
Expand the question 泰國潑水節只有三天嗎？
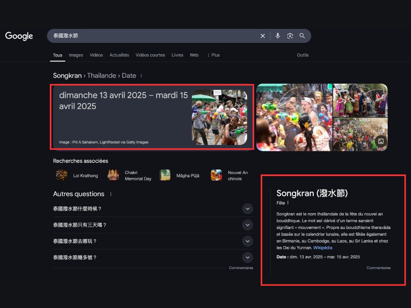coord(153,225)
